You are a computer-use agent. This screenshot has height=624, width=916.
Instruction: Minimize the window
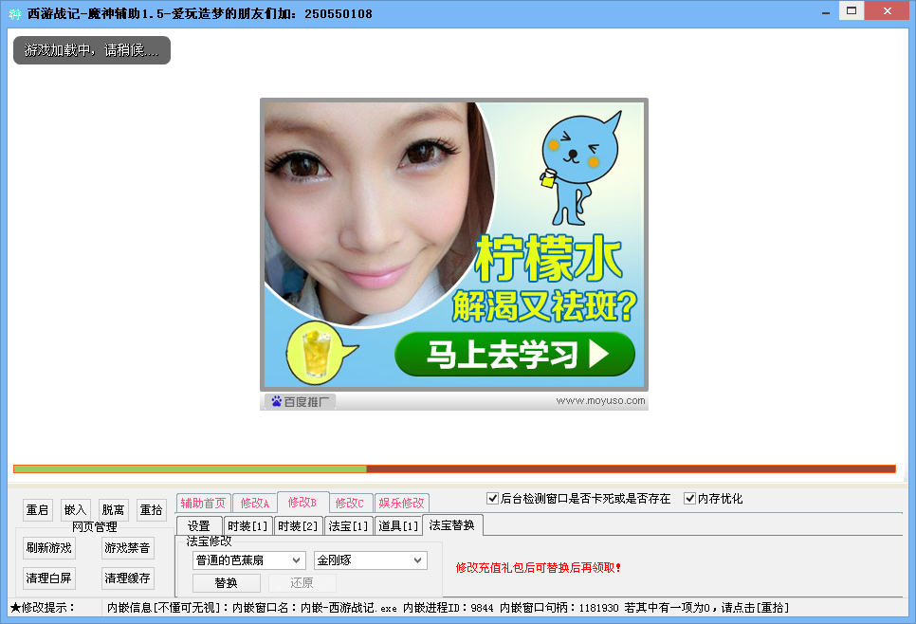826,11
